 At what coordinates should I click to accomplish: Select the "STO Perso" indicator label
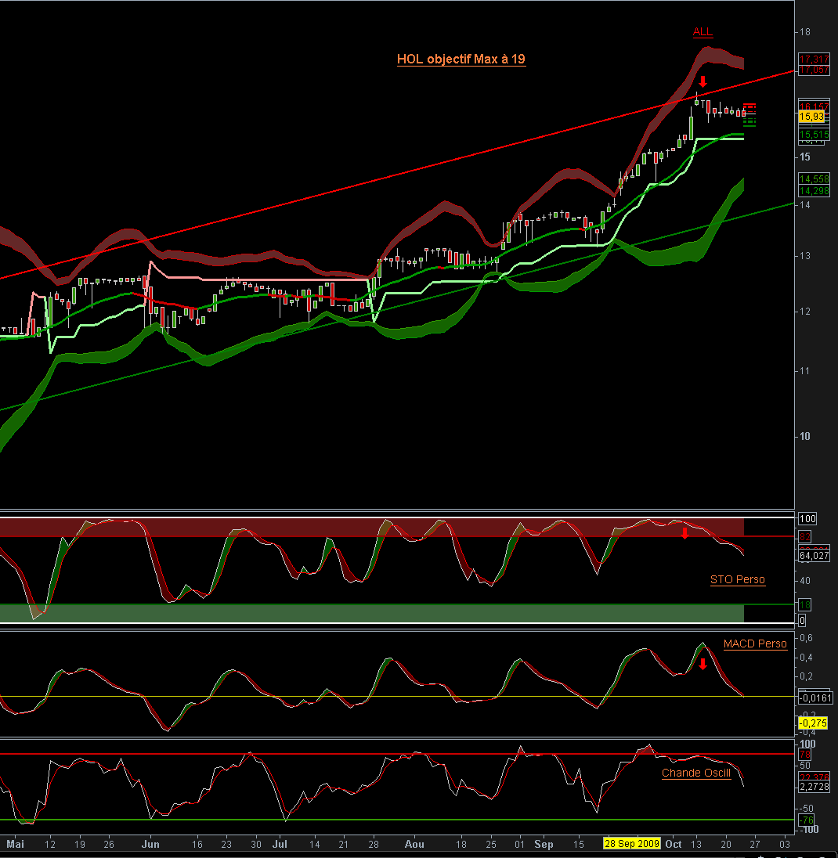pyautogui.click(x=737, y=579)
